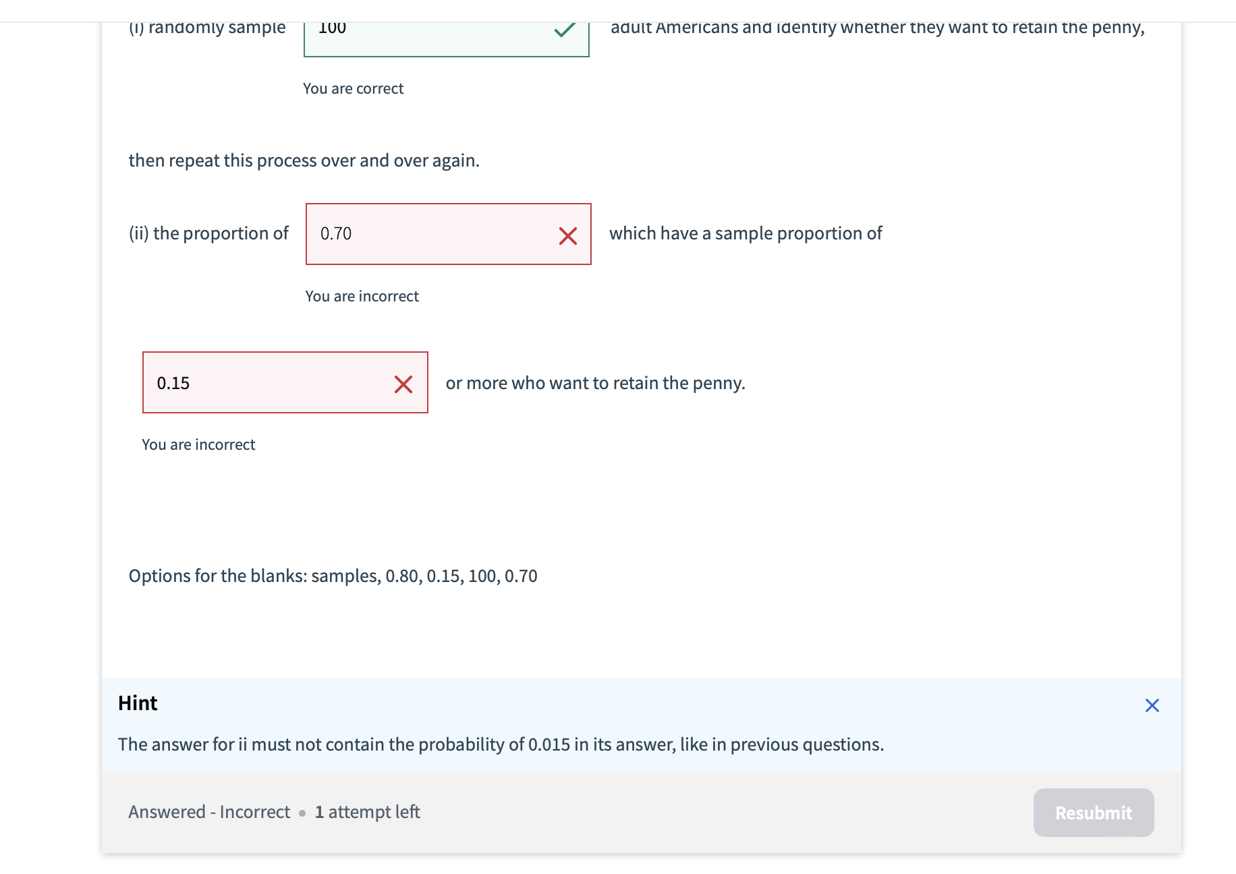The image size is (1236, 874).
Task: Click the hint text about probability 0.015
Action: 501,745
